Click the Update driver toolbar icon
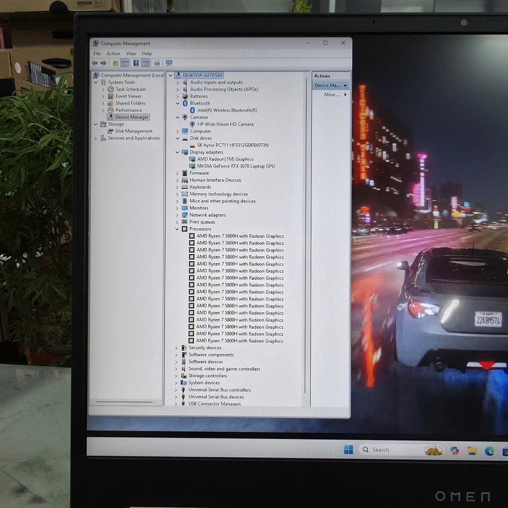 [x=157, y=63]
